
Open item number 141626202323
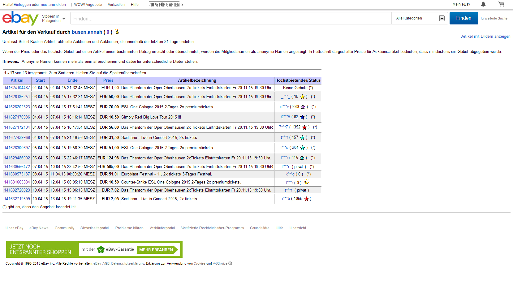[17, 107]
